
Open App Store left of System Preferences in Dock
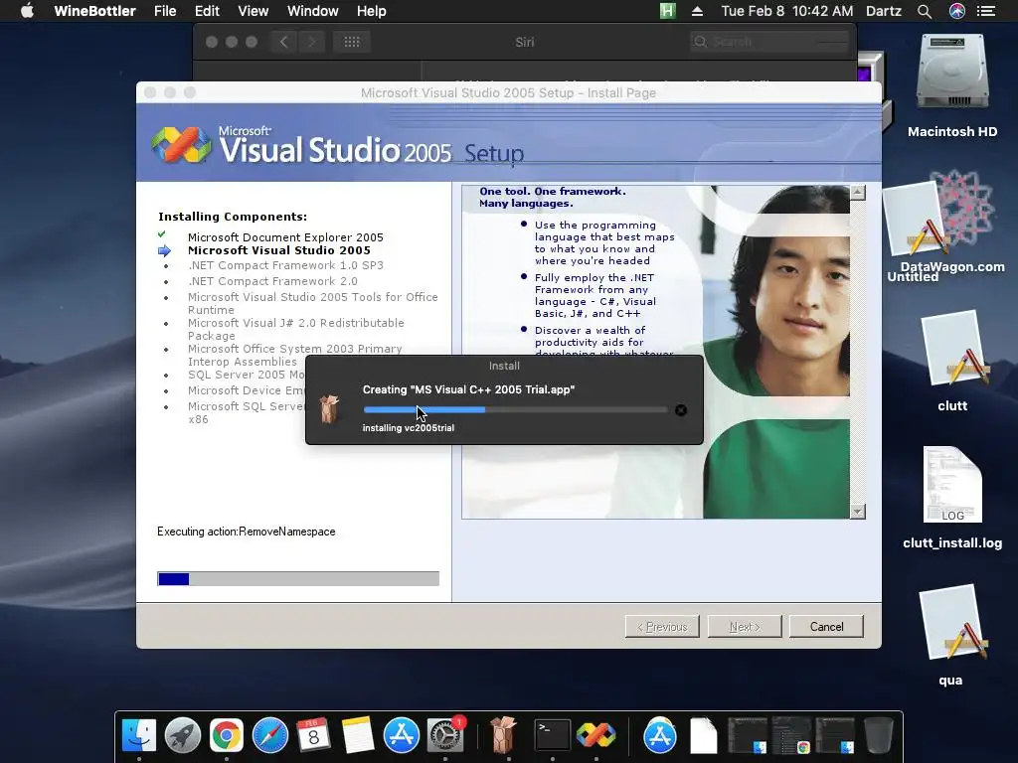coord(402,735)
